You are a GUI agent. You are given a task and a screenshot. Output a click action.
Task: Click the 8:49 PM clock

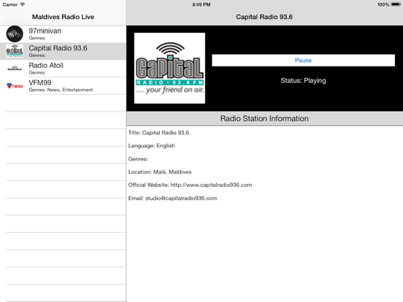(x=201, y=4)
